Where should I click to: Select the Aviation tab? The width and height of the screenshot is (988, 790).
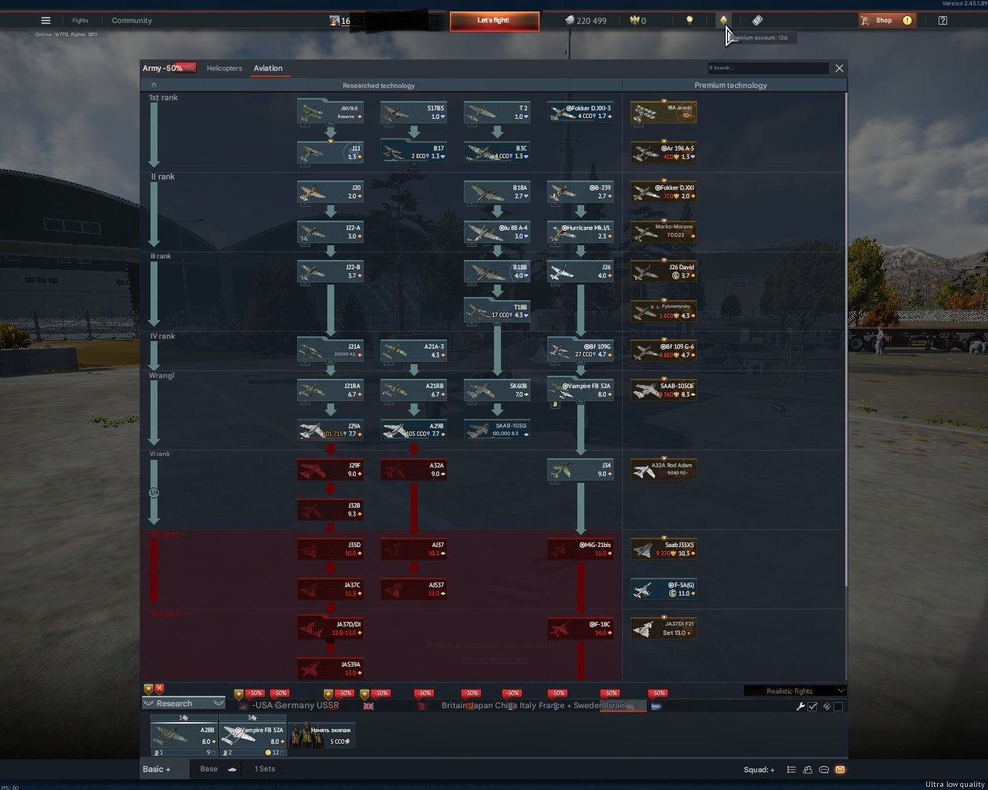click(268, 68)
